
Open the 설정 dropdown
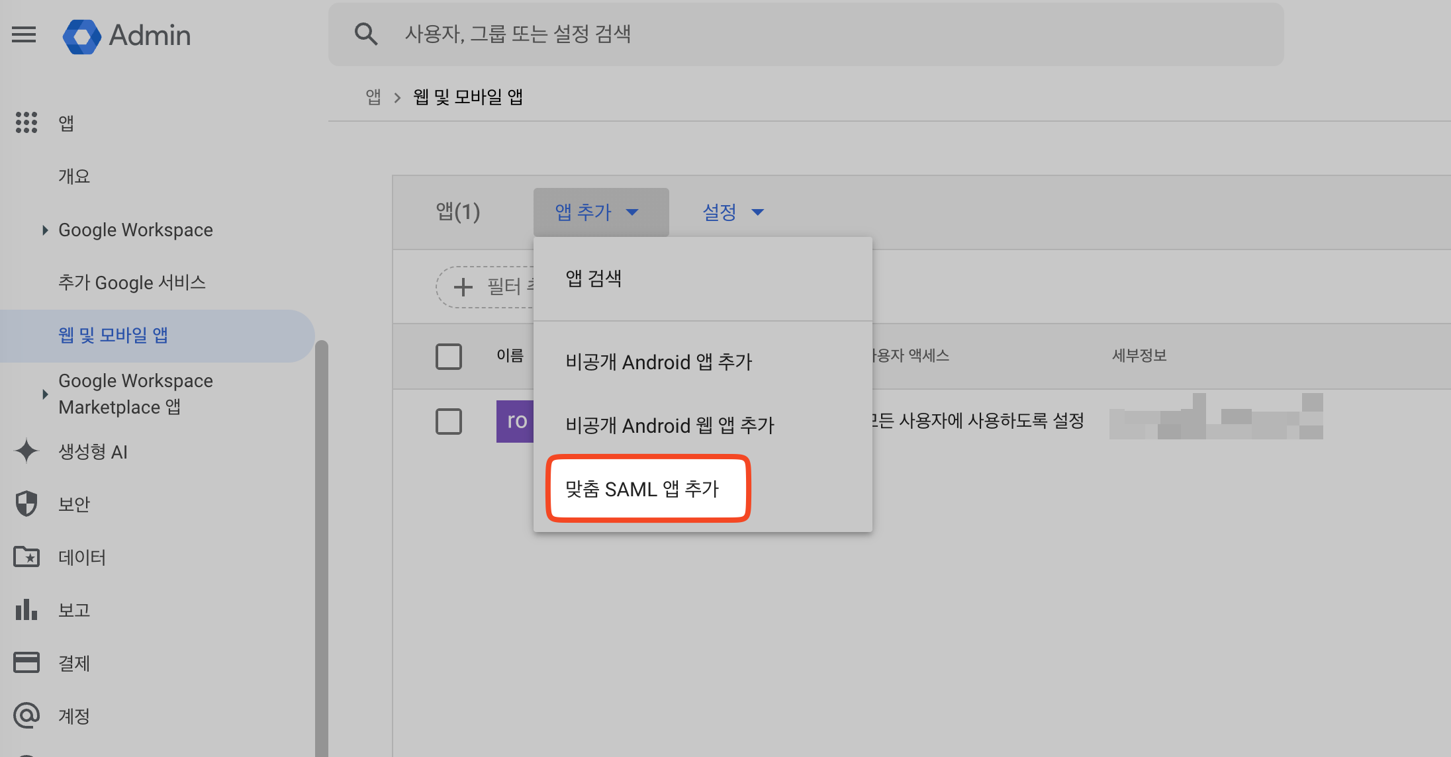point(733,212)
